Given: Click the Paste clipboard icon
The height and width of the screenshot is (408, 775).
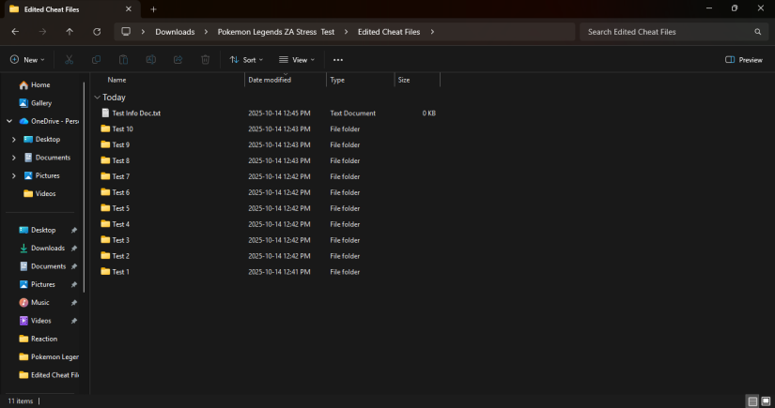Looking at the screenshot, I should point(124,60).
